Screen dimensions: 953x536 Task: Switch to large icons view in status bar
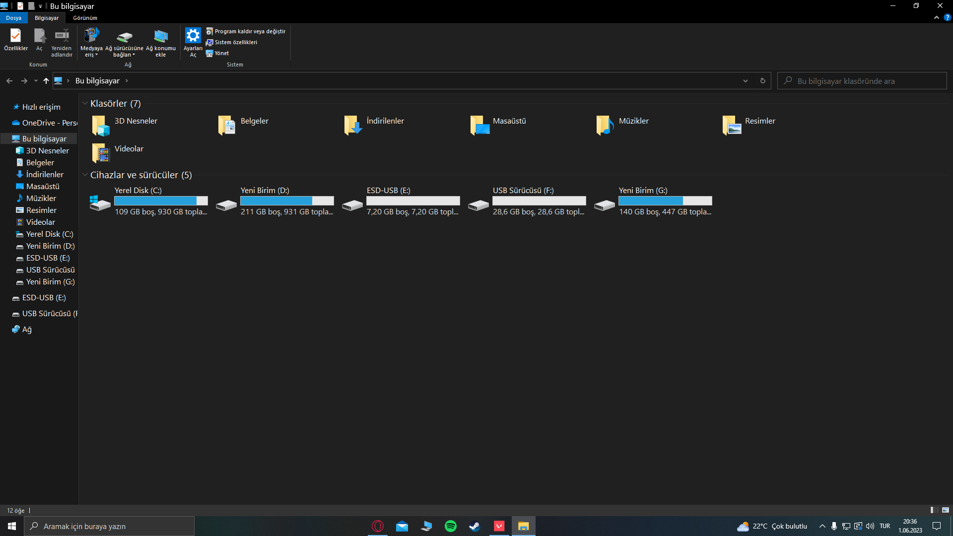coord(946,510)
